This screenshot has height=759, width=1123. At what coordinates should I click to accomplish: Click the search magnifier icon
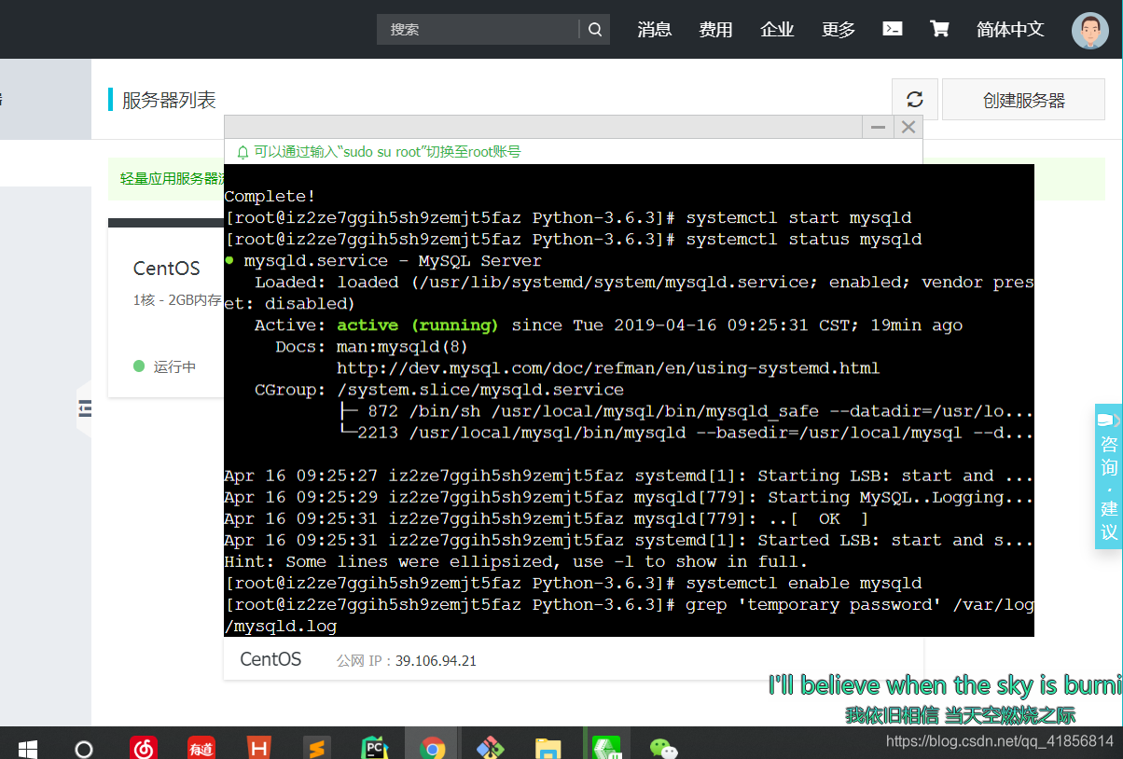coord(595,29)
